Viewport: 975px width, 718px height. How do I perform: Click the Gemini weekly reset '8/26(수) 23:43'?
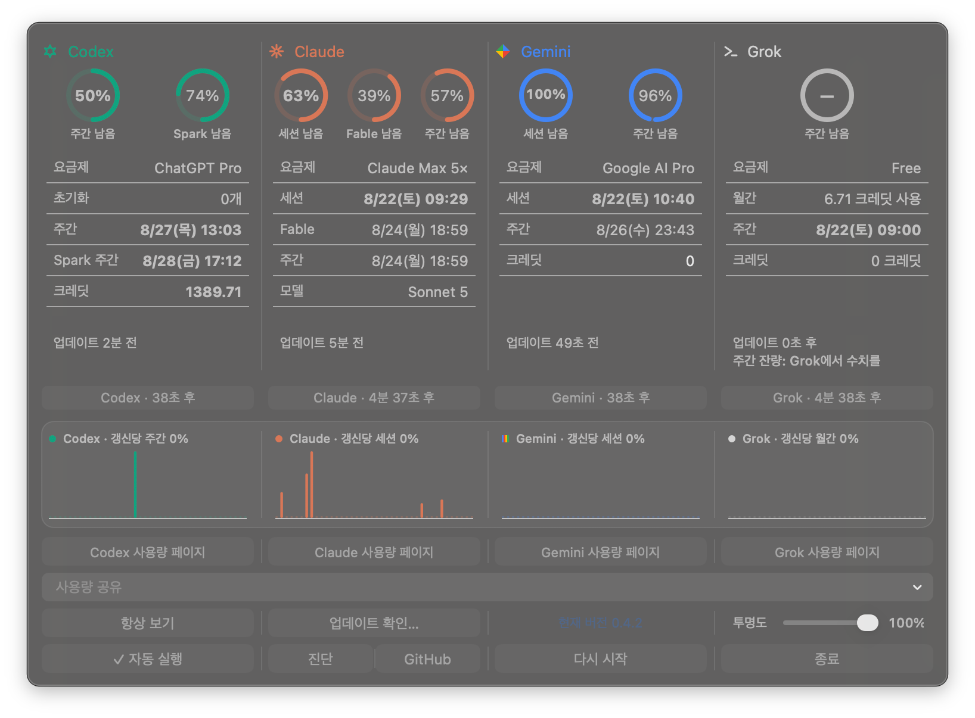[645, 230]
